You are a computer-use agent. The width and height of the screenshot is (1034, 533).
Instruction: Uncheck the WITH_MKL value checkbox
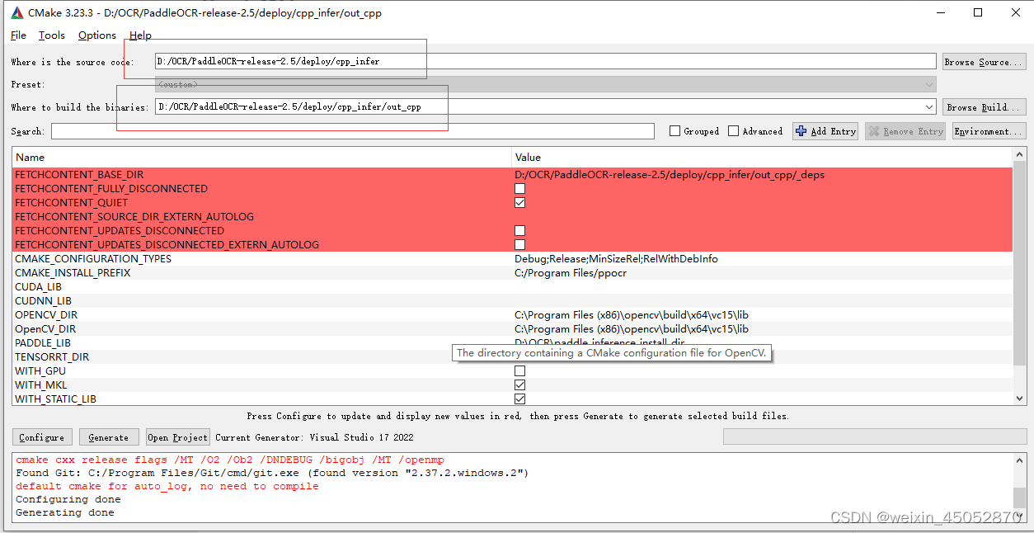tap(519, 384)
